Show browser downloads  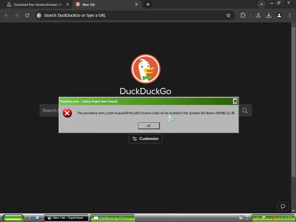(269, 15)
